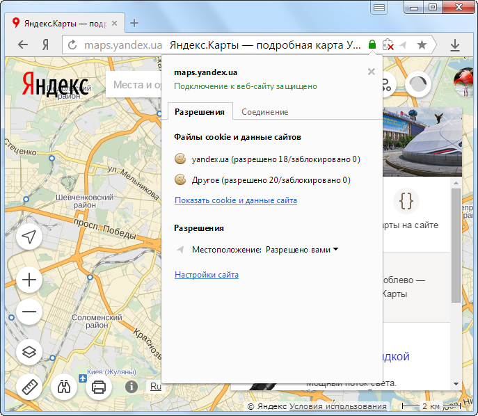Open Условия использования link
Viewport: 478px width, 416px height.
337,406
